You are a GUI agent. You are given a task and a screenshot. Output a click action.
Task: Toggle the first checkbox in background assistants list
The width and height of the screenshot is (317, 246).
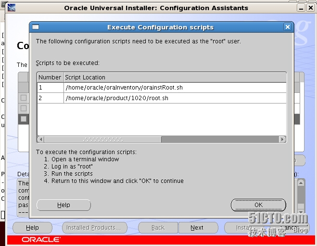[x=24, y=98]
